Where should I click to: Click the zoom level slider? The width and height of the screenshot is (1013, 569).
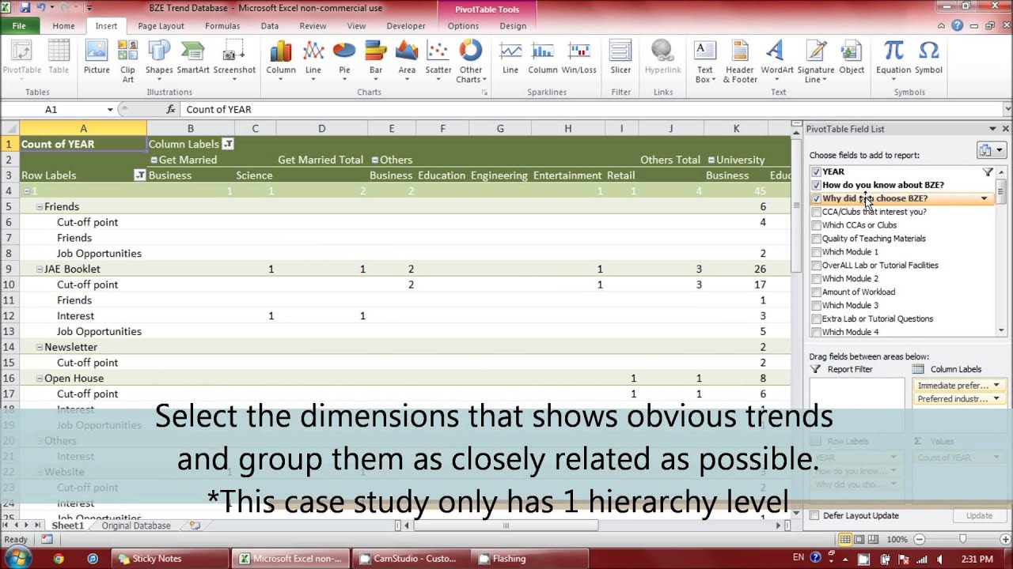(962, 539)
